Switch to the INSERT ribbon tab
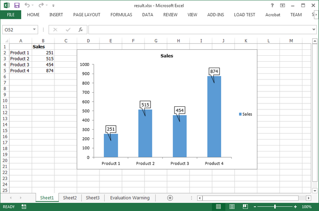319x211 pixels. [56, 14]
